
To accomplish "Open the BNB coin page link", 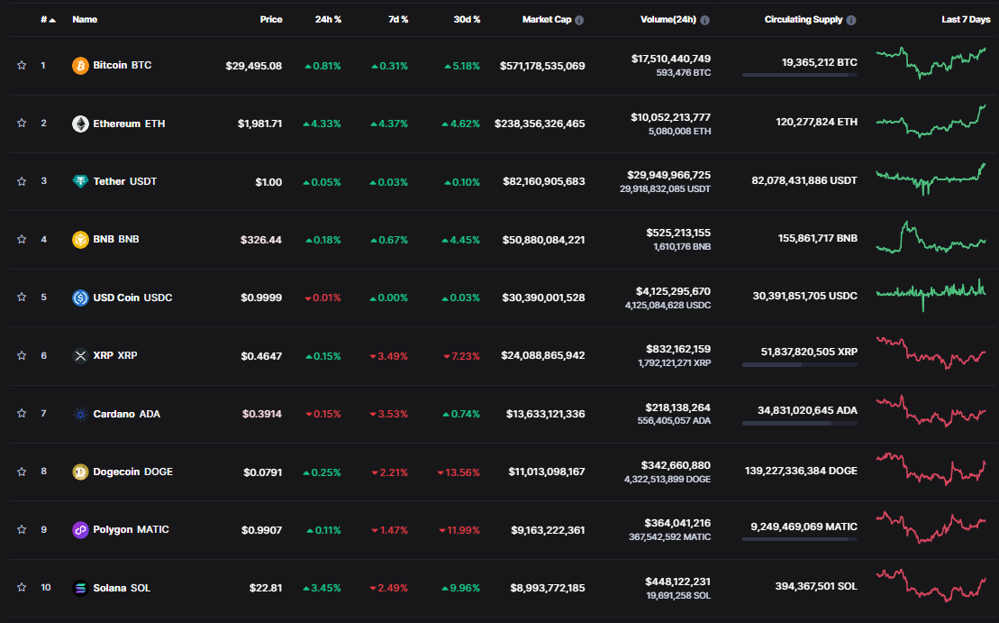I will [x=116, y=239].
